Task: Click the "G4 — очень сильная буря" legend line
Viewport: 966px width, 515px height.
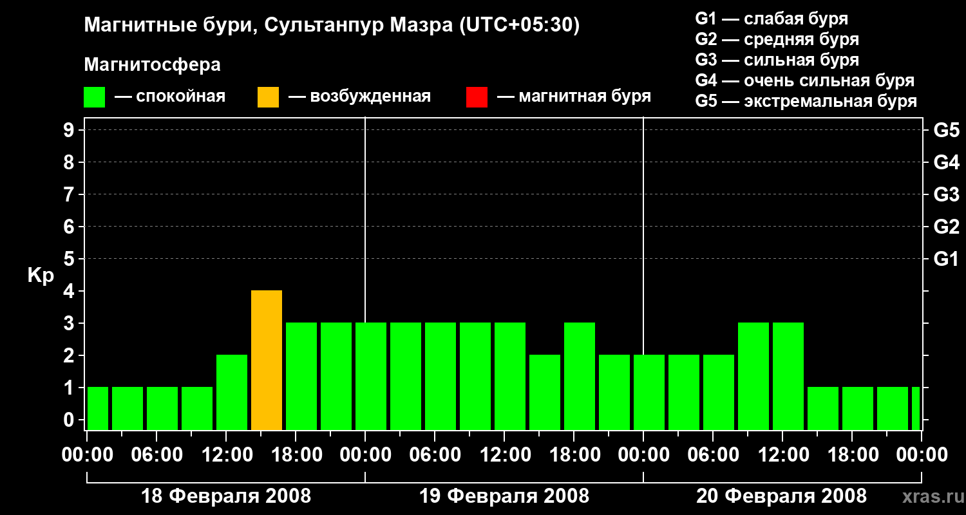Action: [805, 80]
